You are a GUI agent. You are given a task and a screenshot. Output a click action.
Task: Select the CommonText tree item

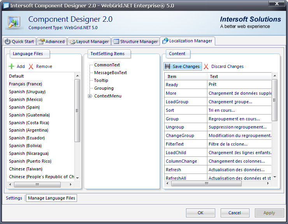(x=107, y=65)
